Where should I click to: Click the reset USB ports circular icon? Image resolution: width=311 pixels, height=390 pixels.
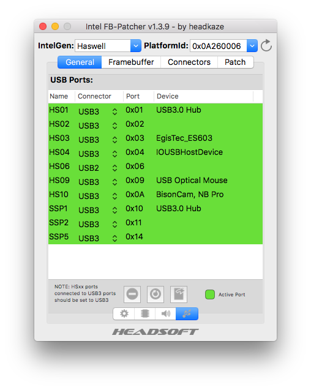pos(155,294)
